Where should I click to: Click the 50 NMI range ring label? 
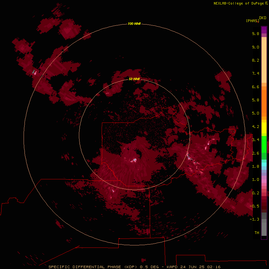(x=134, y=79)
